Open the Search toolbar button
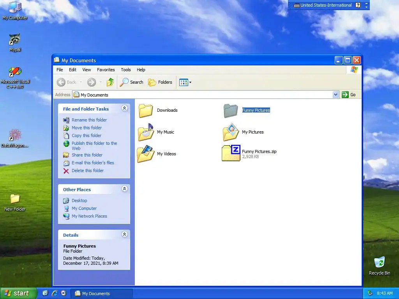The image size is (399, 299). pyautogui.click(x=132, y=82)
